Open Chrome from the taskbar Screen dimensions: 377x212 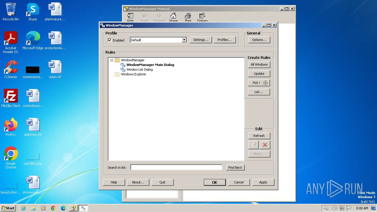coord(53,208)
